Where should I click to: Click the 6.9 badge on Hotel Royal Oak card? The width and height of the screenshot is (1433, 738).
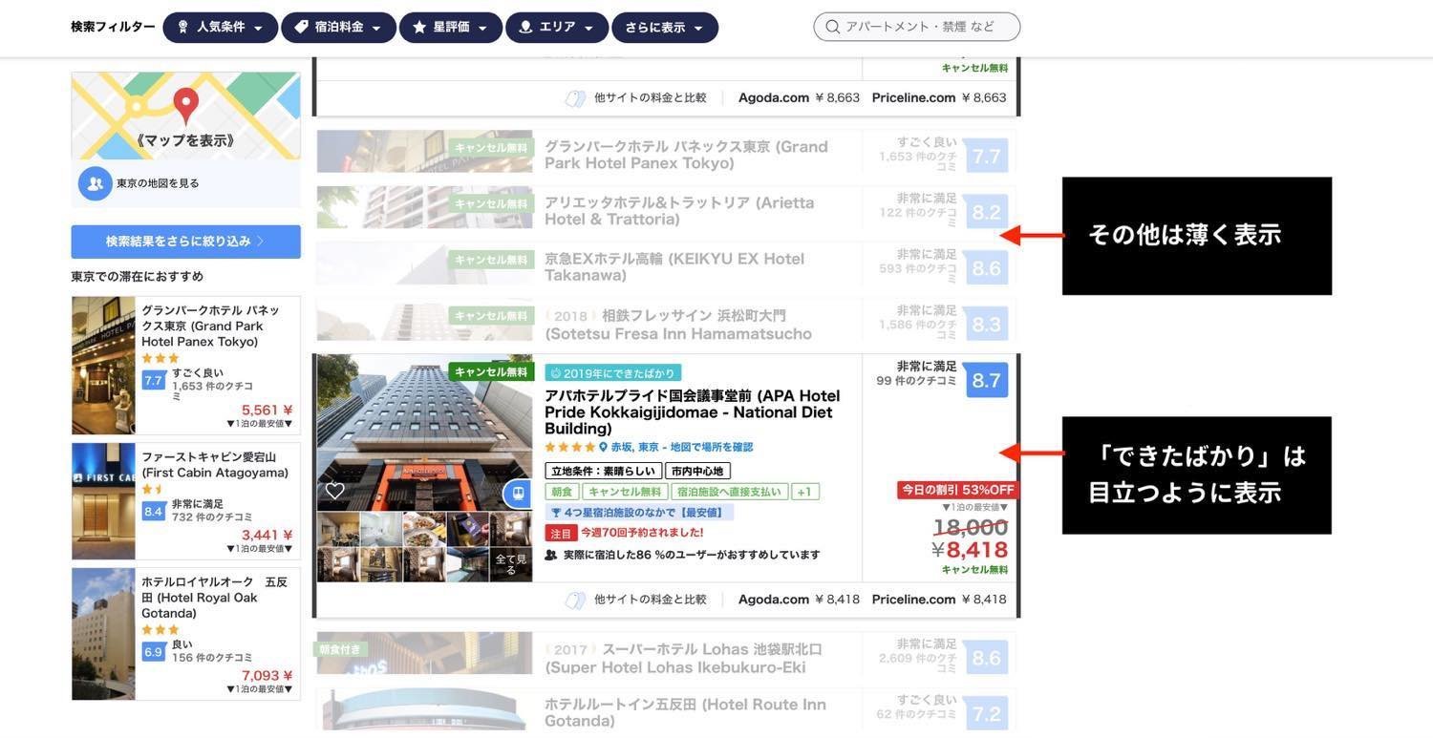pos(153,652)
